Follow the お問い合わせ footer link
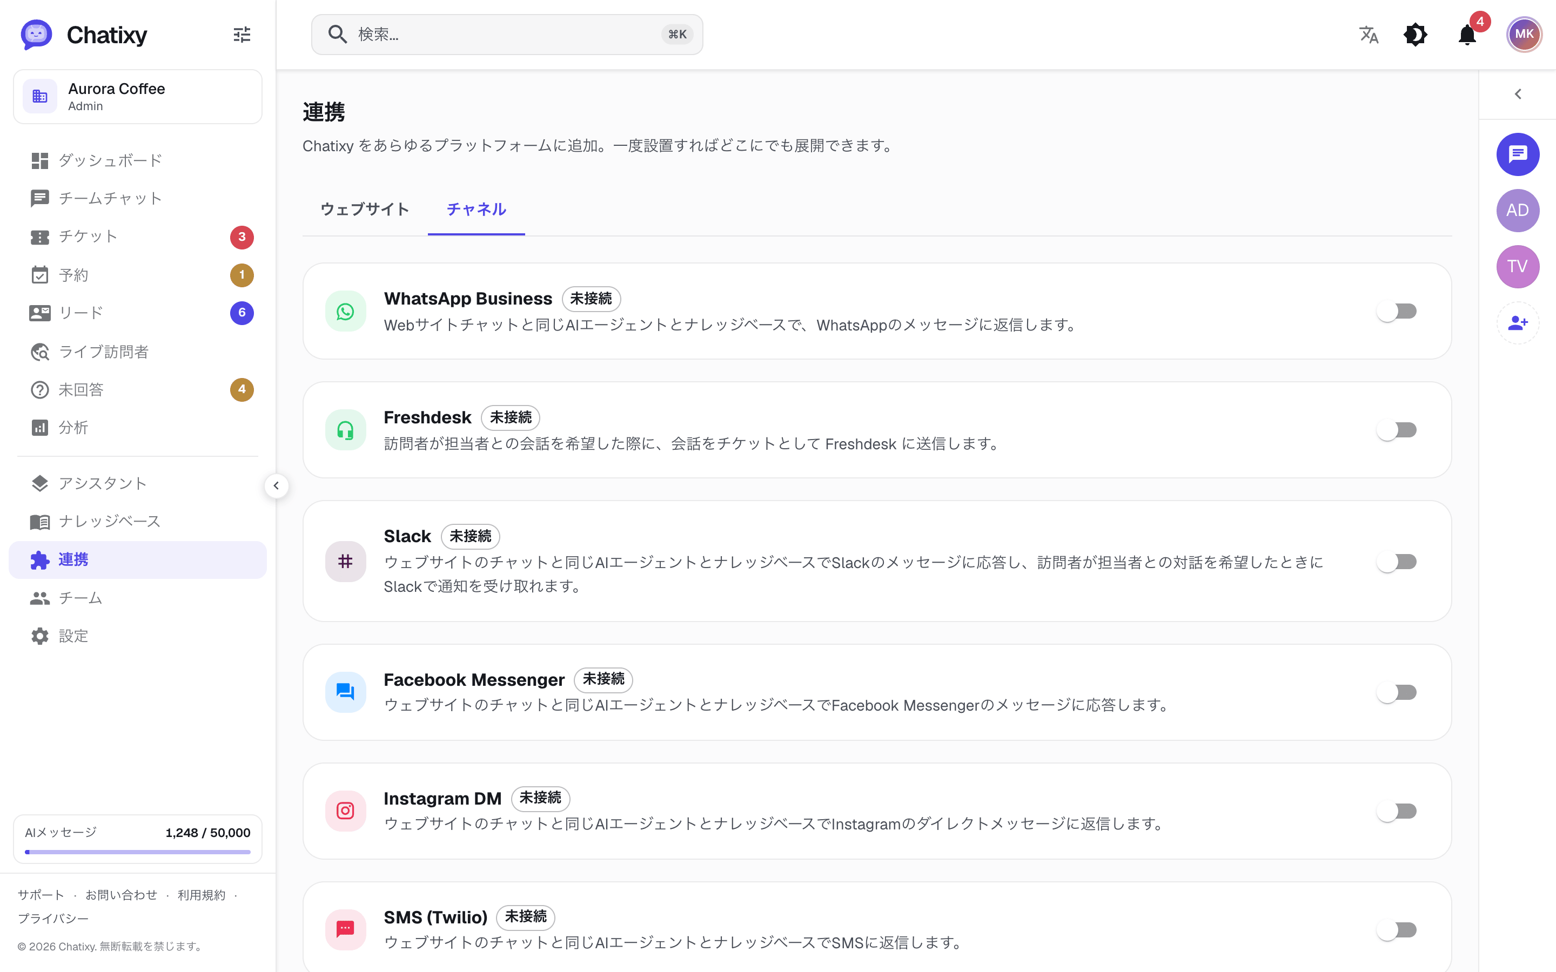Image resolution: width=1556 pixels, height=972 pixels. [x=122, y=895]
